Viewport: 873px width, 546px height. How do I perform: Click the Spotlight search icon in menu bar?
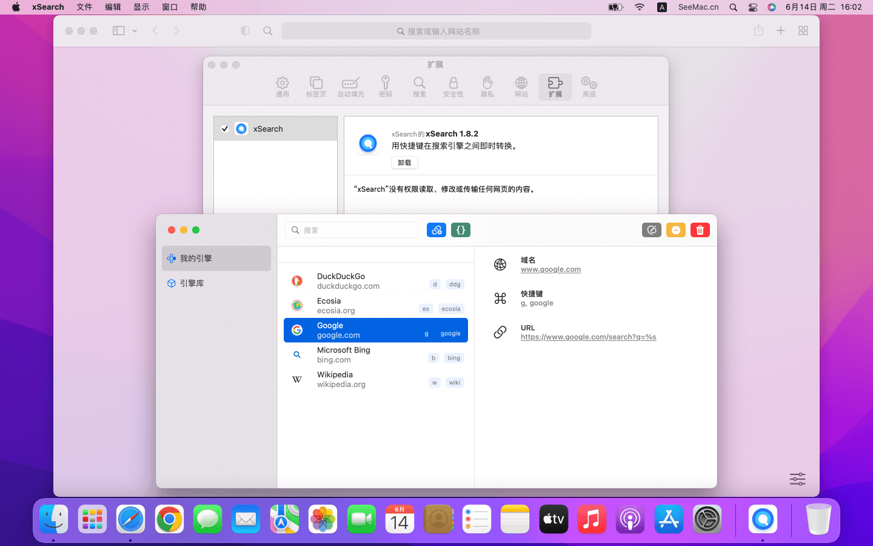pos(734,7)
